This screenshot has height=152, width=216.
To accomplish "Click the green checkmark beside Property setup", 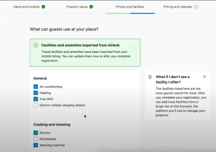I will click(x=91, y=7).
